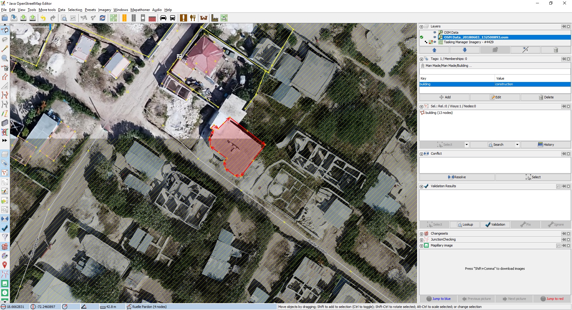Move selected layer up with blue arrow
This screenshot has width=572, height=310.
pyautogui.click(x=434, y=50)
